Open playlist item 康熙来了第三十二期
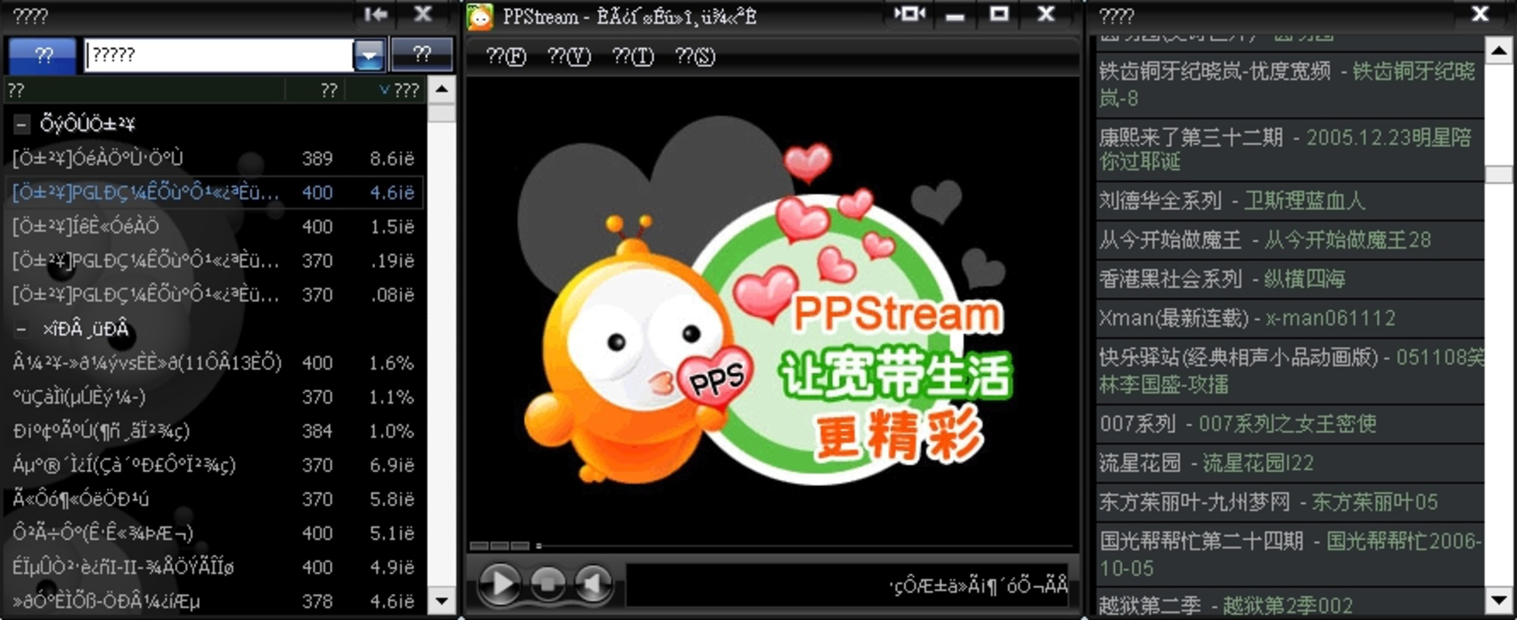The image size is (1517, 620). 1290,150
